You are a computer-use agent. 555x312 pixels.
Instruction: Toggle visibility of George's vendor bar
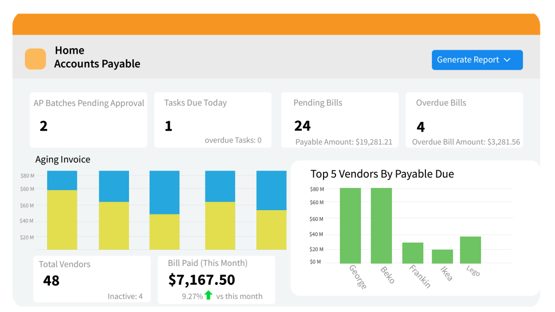[351, 225]
